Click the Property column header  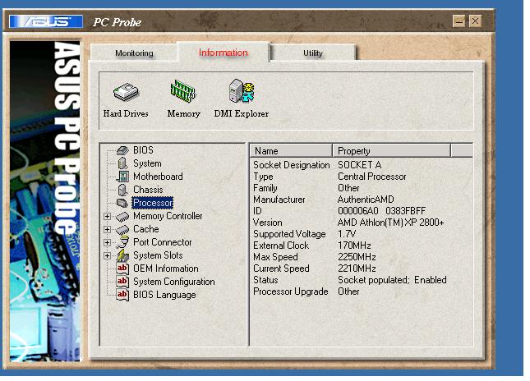pos(391,150)
